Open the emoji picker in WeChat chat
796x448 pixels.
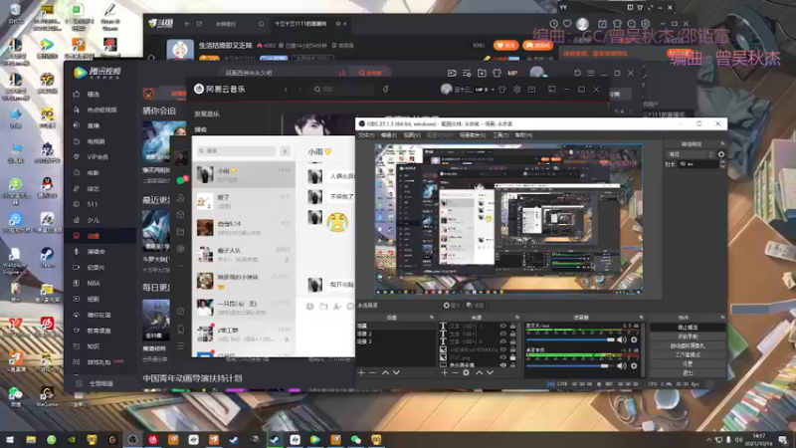(x=310, y=307)
